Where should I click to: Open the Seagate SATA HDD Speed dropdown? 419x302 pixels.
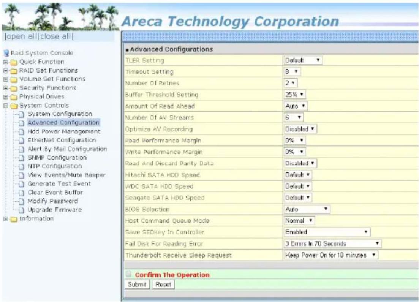pos(298,198)
